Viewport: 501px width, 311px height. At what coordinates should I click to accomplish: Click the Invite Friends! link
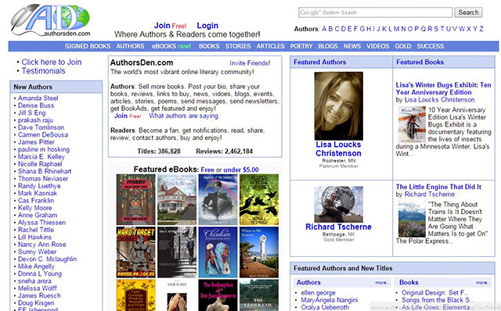click(x=250, y=63)
